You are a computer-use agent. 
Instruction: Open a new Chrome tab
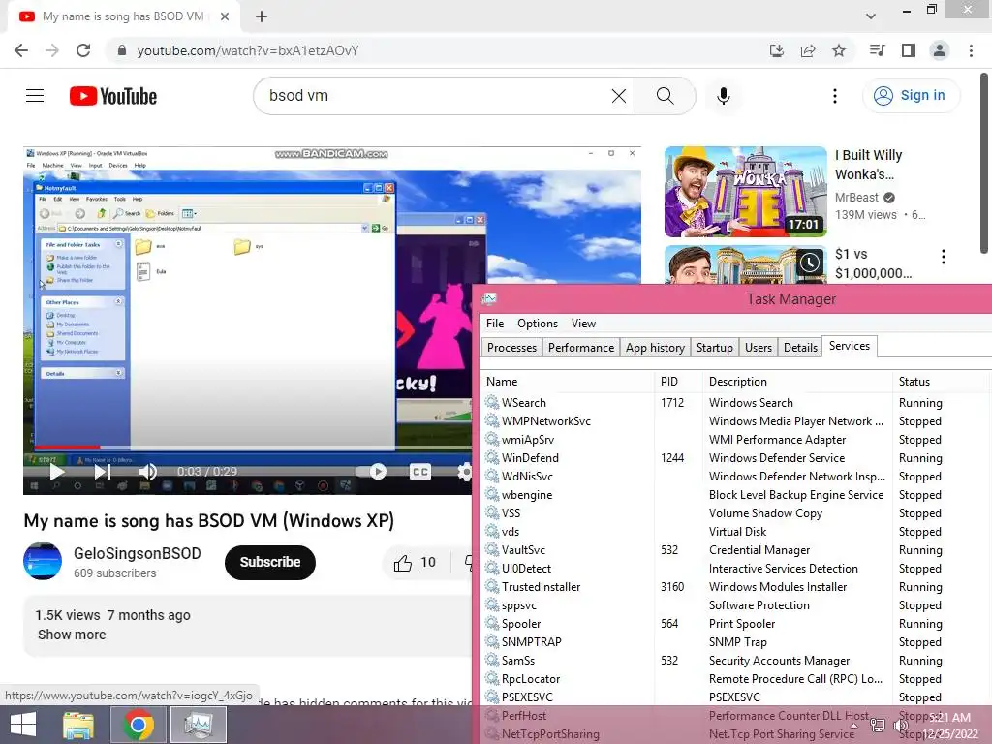point(262,16)
